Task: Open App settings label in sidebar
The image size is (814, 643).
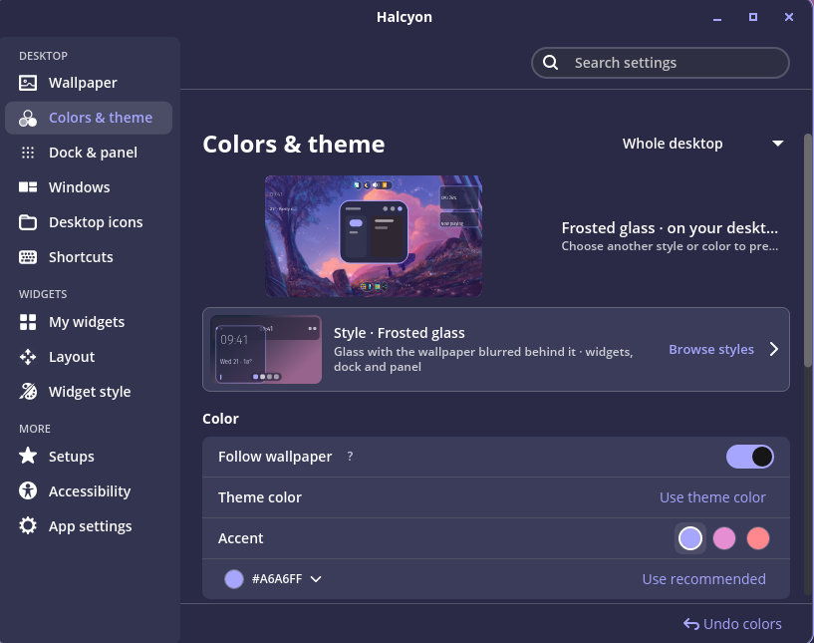Action: (x=91, y=526)
